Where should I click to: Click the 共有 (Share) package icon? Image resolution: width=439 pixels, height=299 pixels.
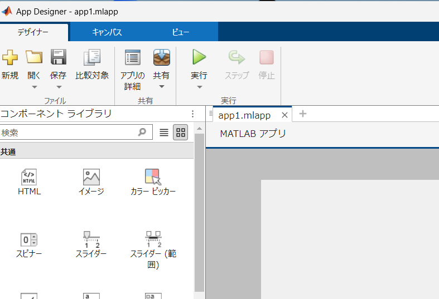[x=162, y=57]
